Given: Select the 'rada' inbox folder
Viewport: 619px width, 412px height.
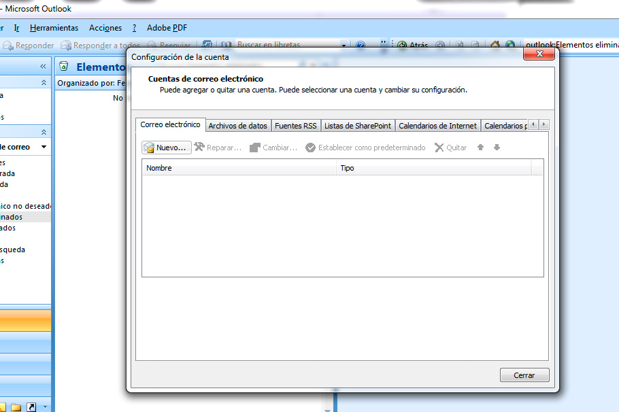Looking at the screenshot, I should 7,173.
